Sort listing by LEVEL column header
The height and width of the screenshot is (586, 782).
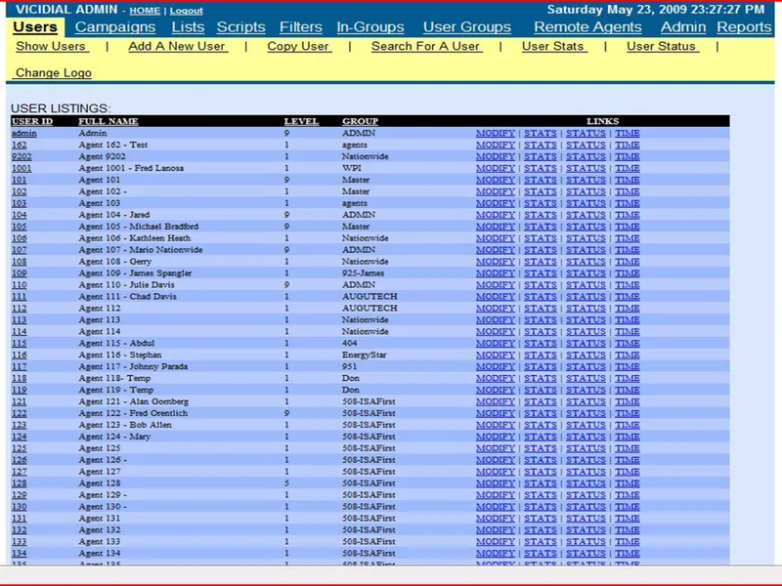(x=301, y=121)
